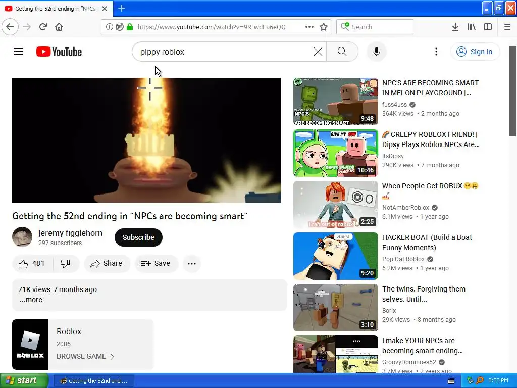Image resolution: width=517 pixels, height=388 pixels.
Task: Open the Firefox library icon
Action: [472, 27]
